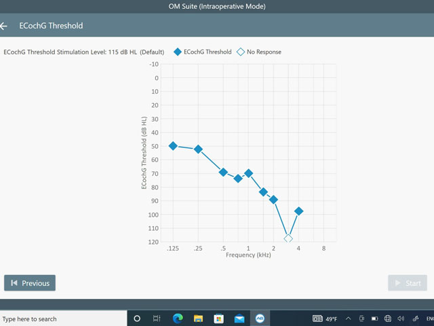Click the hollow no-response diamond marker
This screenshot has height=326, width=434.
pyautogui.click(x=288, y=238)
